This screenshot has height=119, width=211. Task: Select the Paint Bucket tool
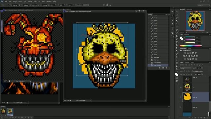pos(177,45)
